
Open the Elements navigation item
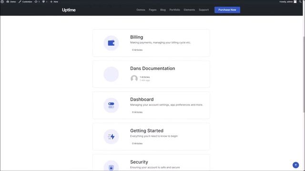coord(189,9)
